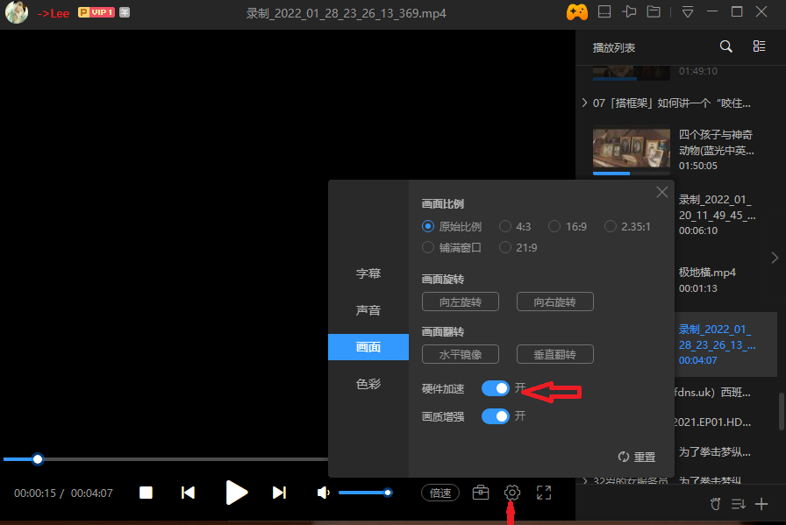786x525 pixels.
Task: Mute the volume speaker icon
Action: 324,493
